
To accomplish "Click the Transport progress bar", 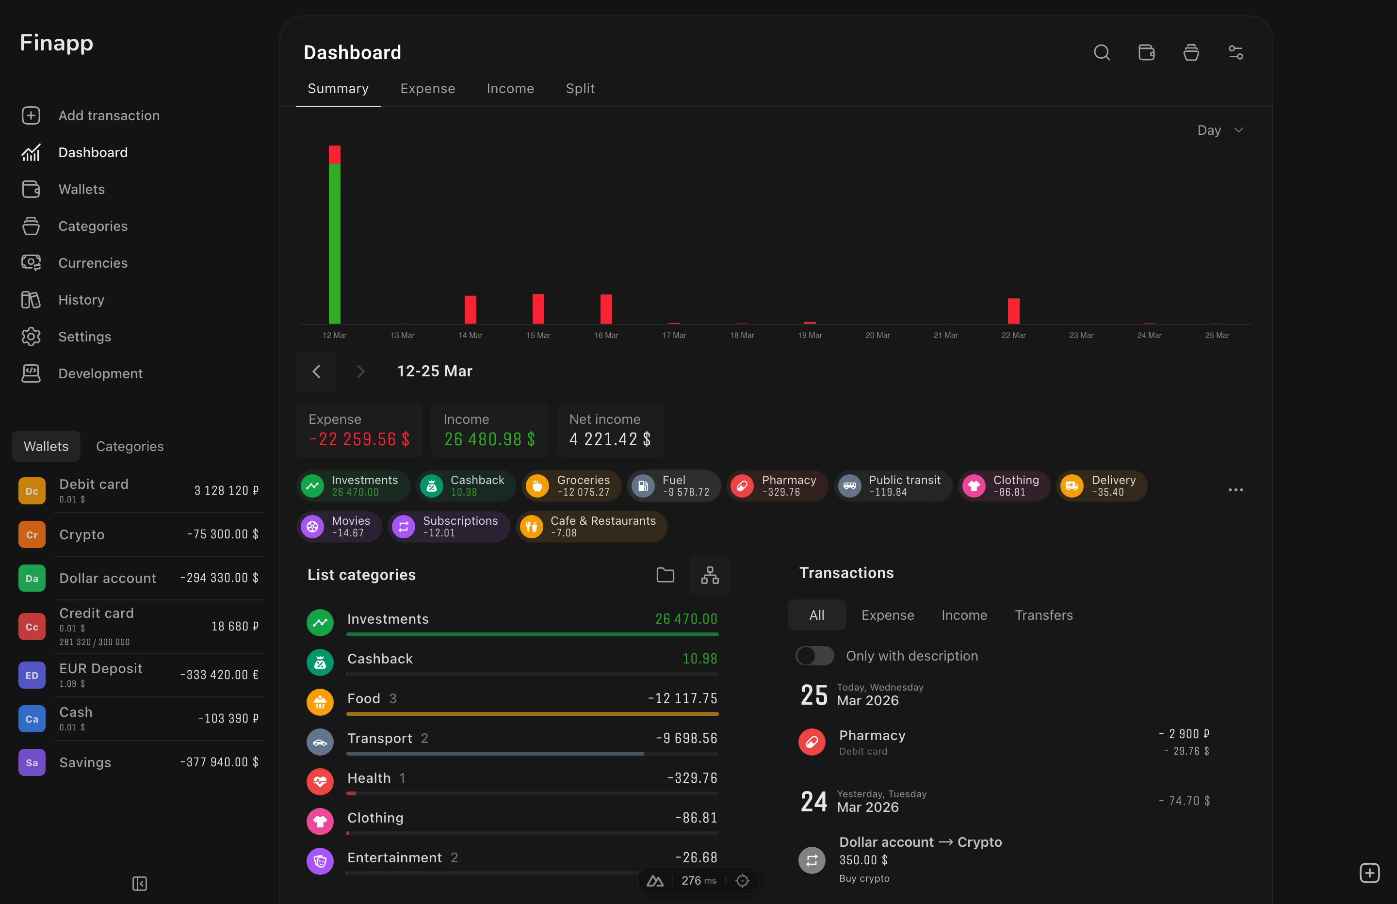I will click(x=533, y=754).
